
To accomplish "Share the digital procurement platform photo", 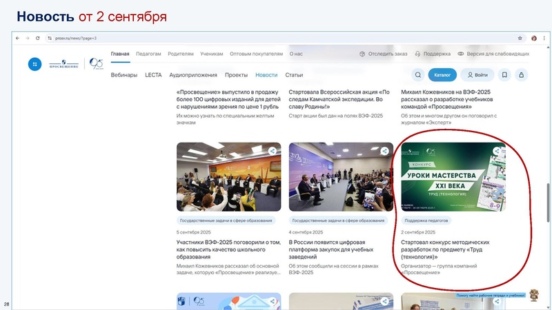I will [385, 151].
